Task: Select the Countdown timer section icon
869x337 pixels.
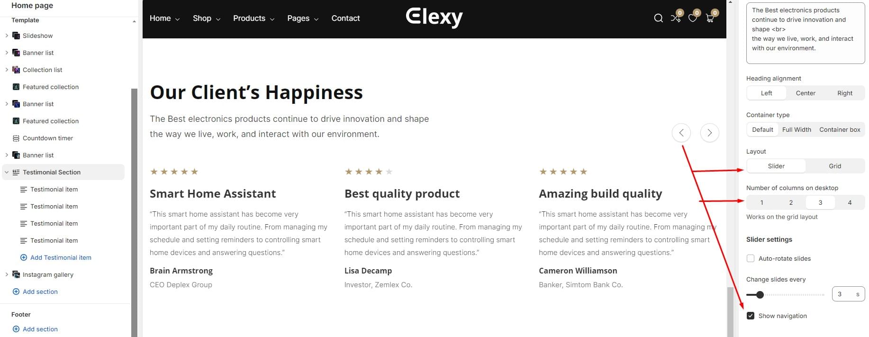Action: point(16,138)
